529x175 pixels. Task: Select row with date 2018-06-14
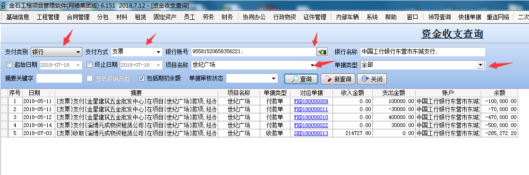pyautogui.click(x=259, y=125)
